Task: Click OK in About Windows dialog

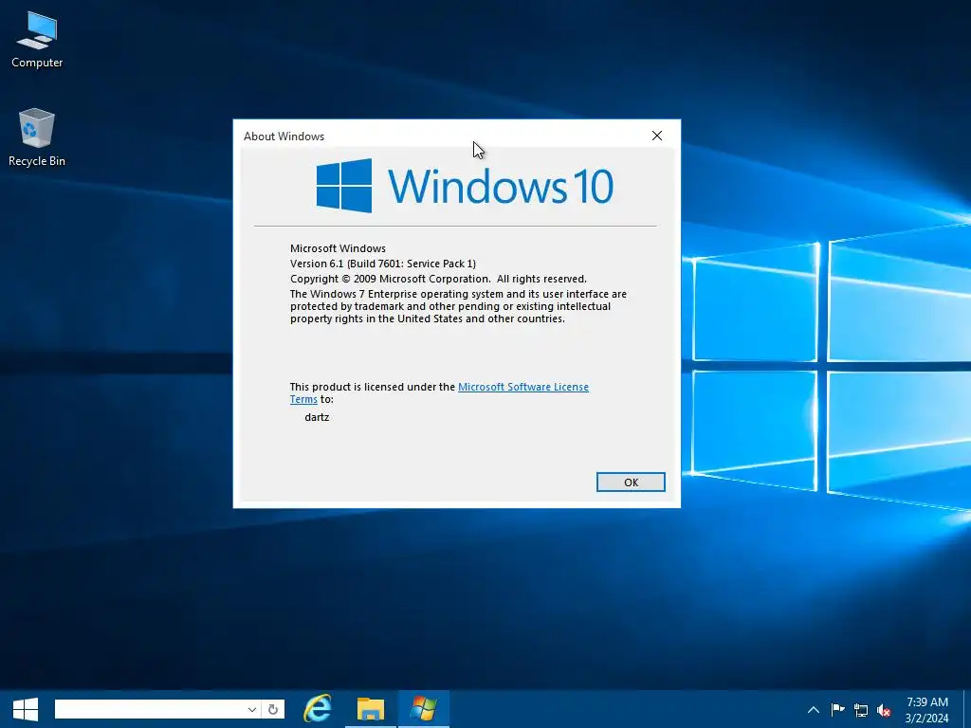Action: (631, 482)
